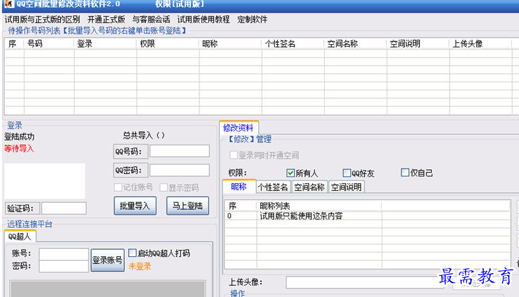
Task: Open 开通正式版 menu
Action: pyautogui.click(x=106, y=20)
